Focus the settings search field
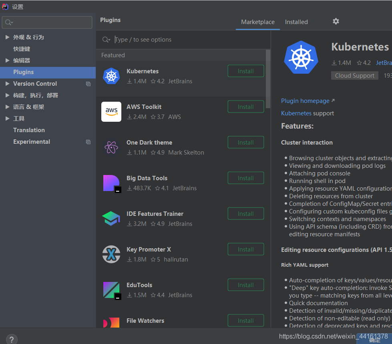 pyautogui.click(x=47, y=22)
